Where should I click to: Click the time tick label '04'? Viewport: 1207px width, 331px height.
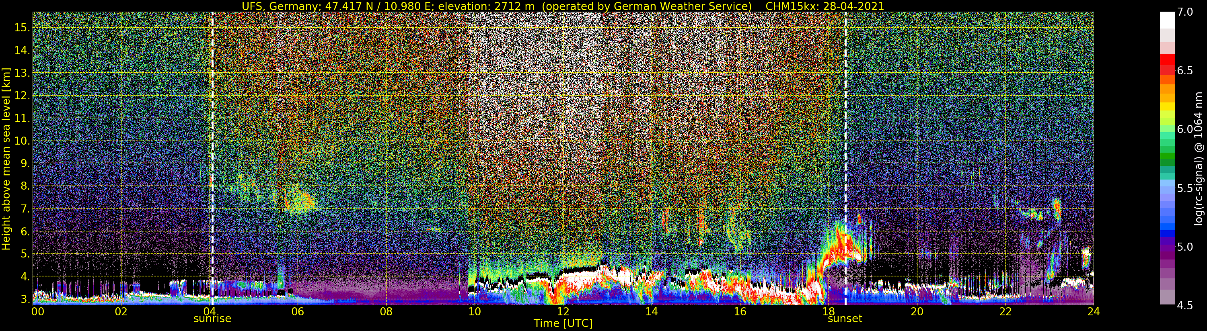coord(210,311)
